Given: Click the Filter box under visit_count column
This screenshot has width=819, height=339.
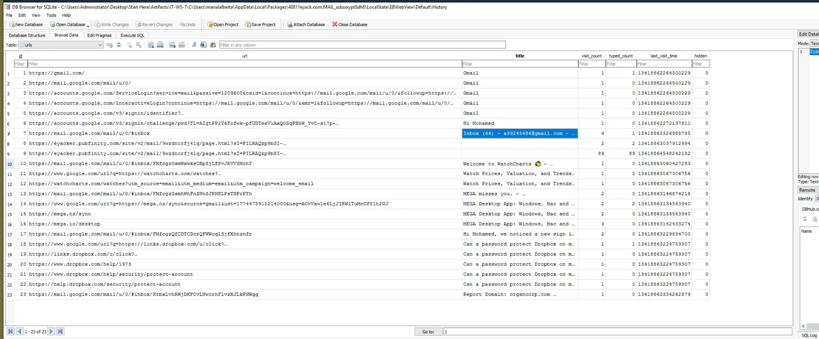Looking at the screenshot, I should 592,64.
